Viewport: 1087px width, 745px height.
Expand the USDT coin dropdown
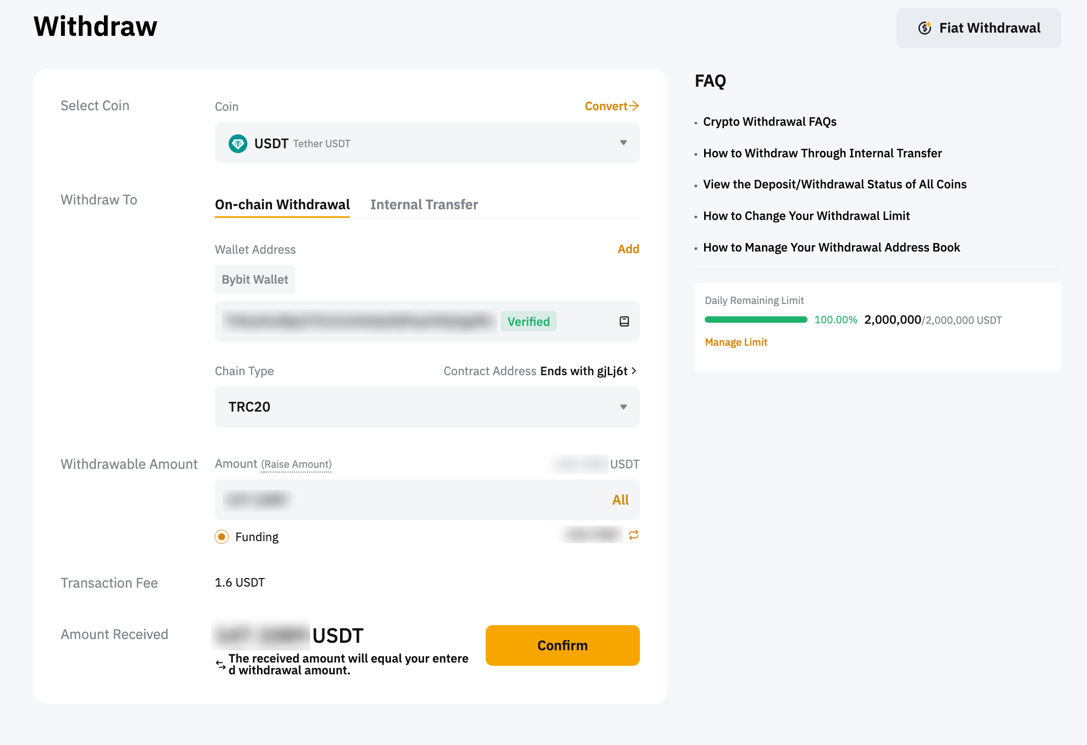[x=427, y=143]
